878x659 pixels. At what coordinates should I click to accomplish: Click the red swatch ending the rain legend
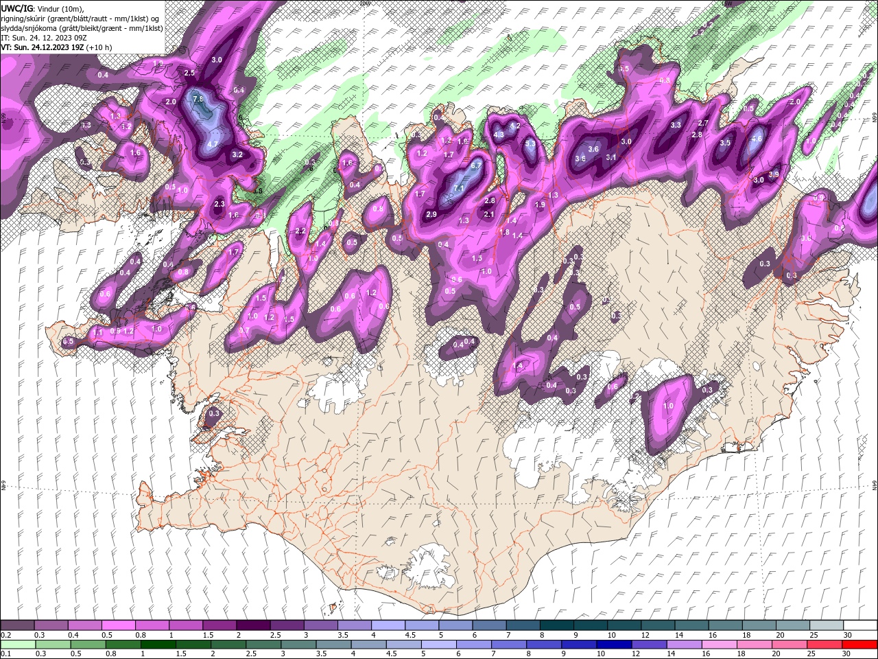click(x=860, y=644)
